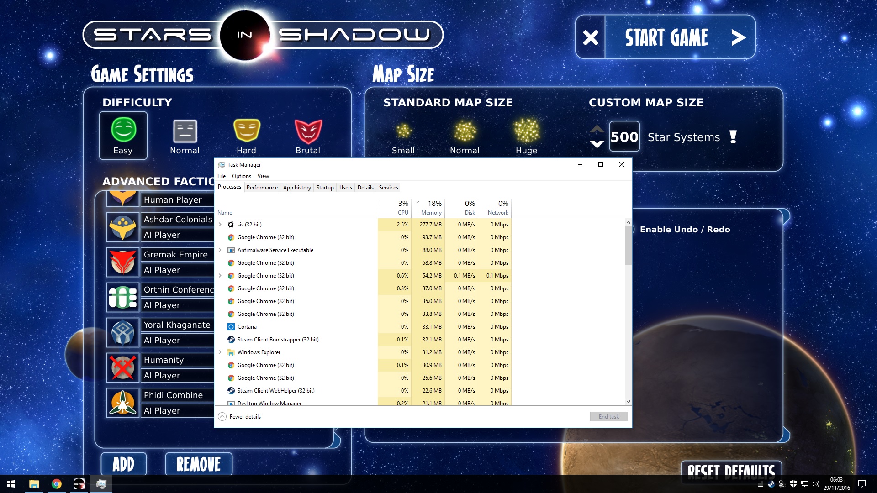Click the Task Manager vertical scrollbar thumb
The image size is (877, 493).
click(x=628, y=245)
